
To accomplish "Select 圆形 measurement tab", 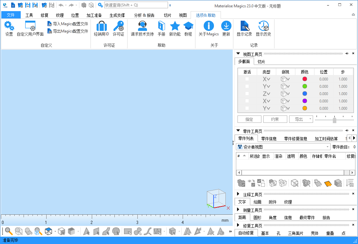I will click(257, 218).
